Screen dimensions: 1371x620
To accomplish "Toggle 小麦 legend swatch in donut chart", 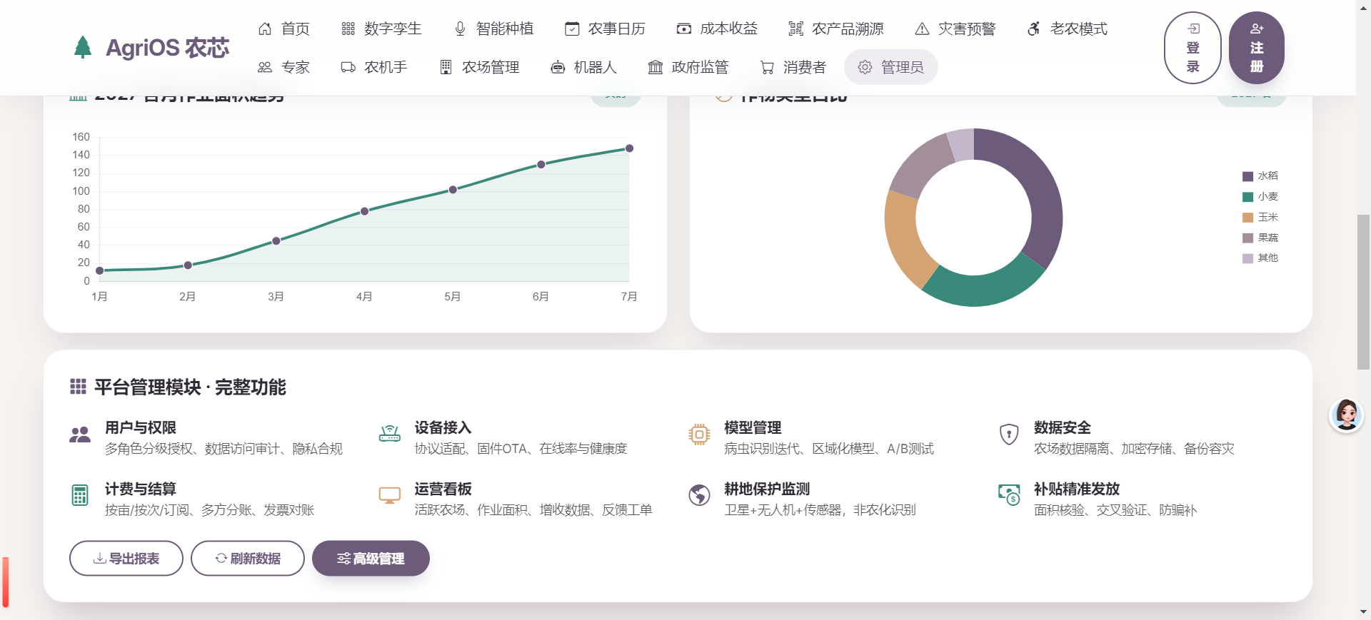I will pyautogui.click(x=1248, y=197).
